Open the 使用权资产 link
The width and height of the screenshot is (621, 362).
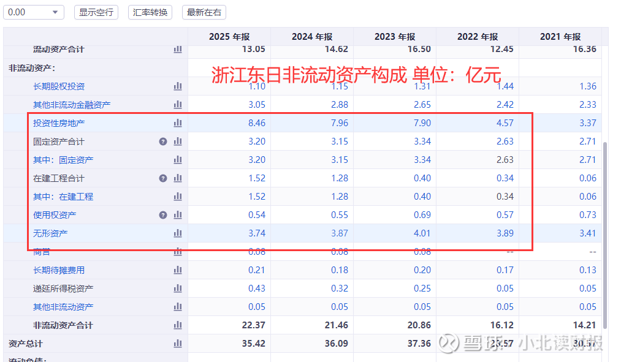tap(55, 215)
